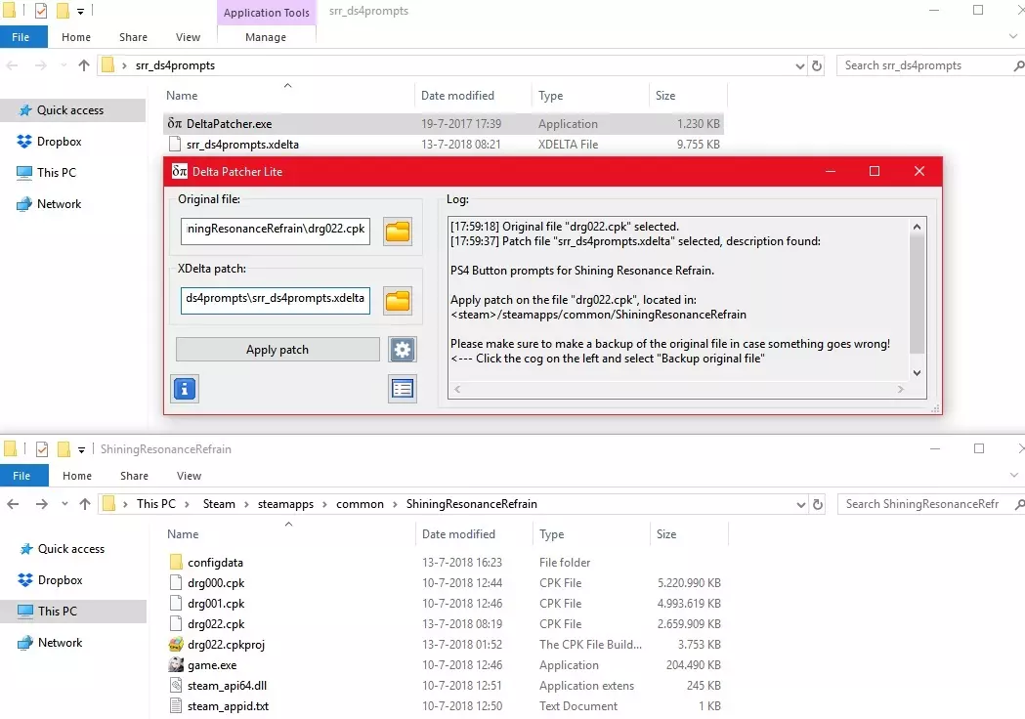Expand chevron after Steam in breadcrumb
This screenshot has height=719, width=1025.
(246, 504)
